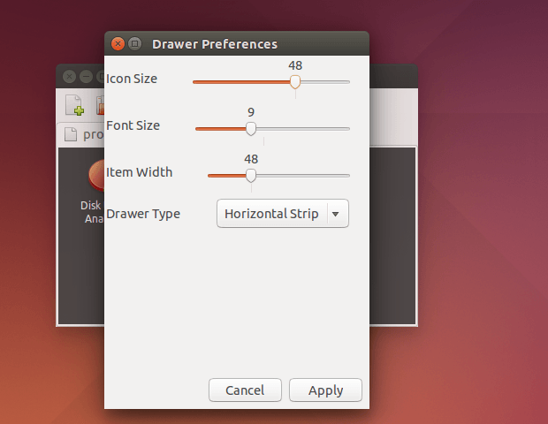The height and width of the screenshot is (424, 548).
Task: Apply the drawer preferences
Action: (325, 390)
